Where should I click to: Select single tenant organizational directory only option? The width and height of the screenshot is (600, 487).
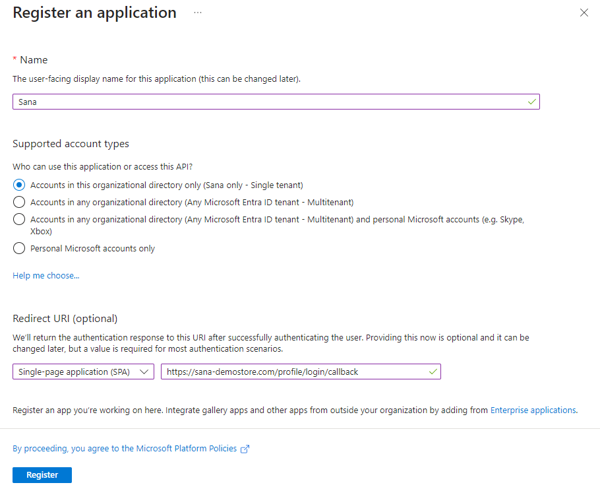pyautogui.click(x=19, y=185)
